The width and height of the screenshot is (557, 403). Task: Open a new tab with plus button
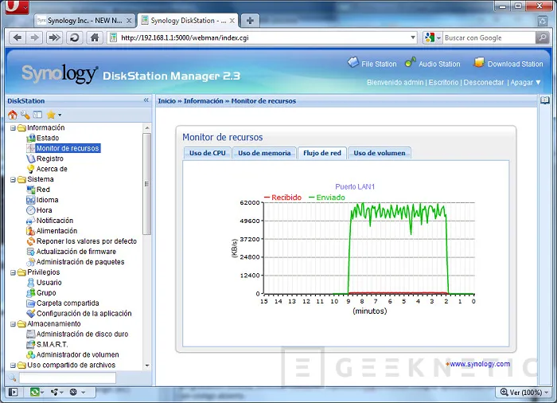click(x=250, y=21)
